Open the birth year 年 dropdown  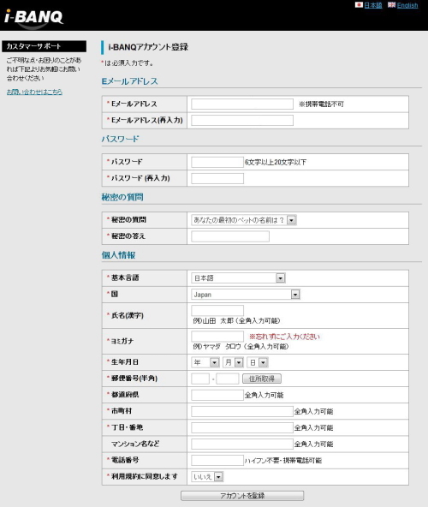pos(205,362)
